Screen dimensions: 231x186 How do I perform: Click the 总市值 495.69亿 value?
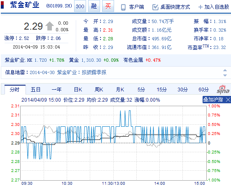click(x=161, y=39)
